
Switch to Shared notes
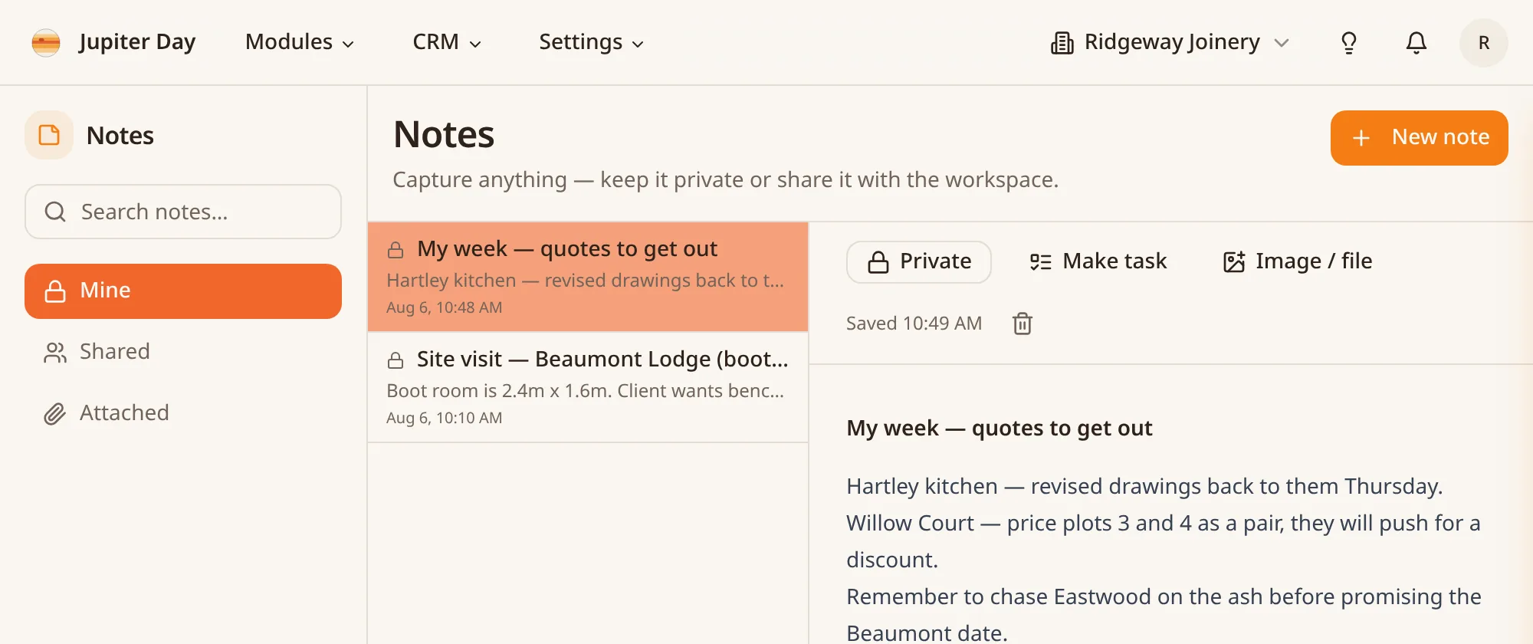tap(183, 352)
